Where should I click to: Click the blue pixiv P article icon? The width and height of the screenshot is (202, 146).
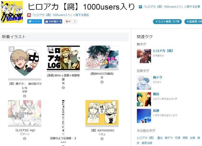[140, 7]
